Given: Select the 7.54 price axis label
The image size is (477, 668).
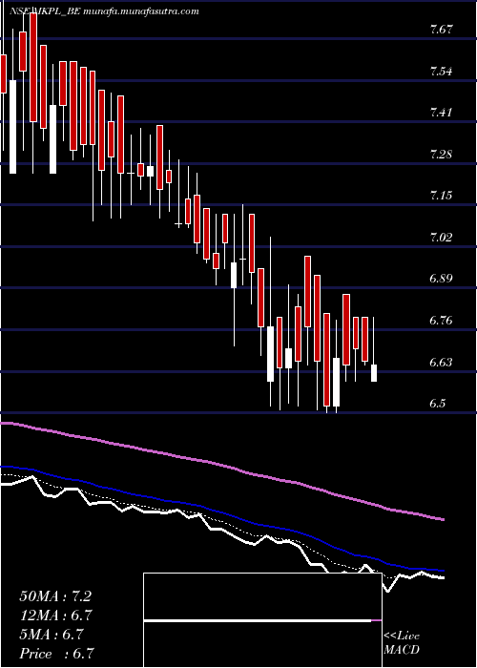Looking at the screenshot, I should tap(441, 72).
